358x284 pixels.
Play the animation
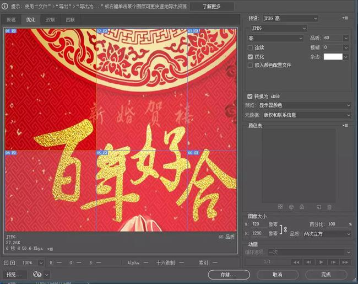[321, 262]
